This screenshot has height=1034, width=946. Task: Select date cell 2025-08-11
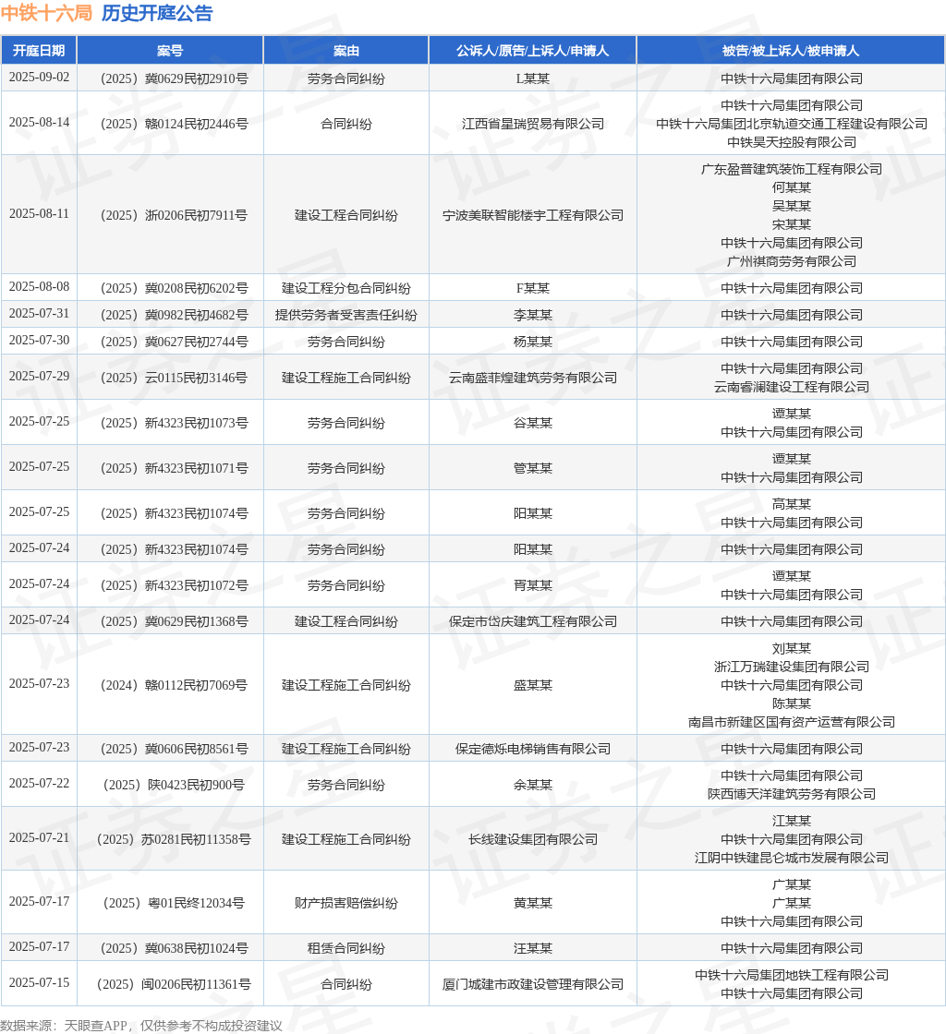point(39,213)
